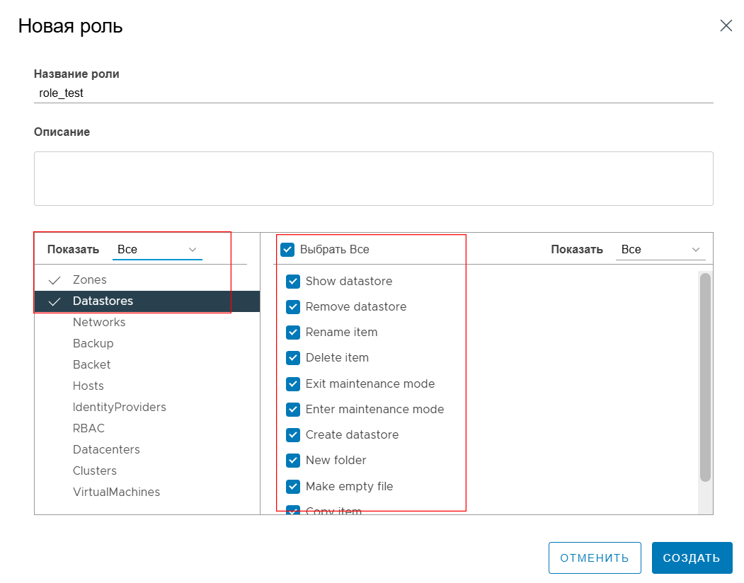744x583 pixels.
Task: Toggle the Rename item checkbox
Action: (x=293, y=333)
